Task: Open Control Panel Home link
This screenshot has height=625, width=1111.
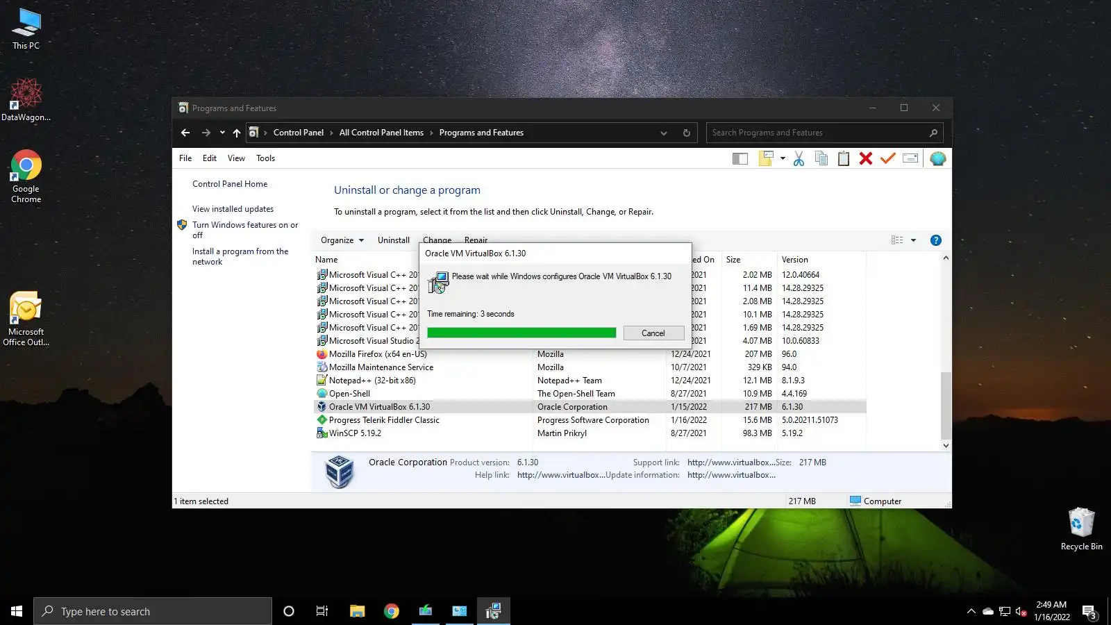Action: click(x=230, y=184)
